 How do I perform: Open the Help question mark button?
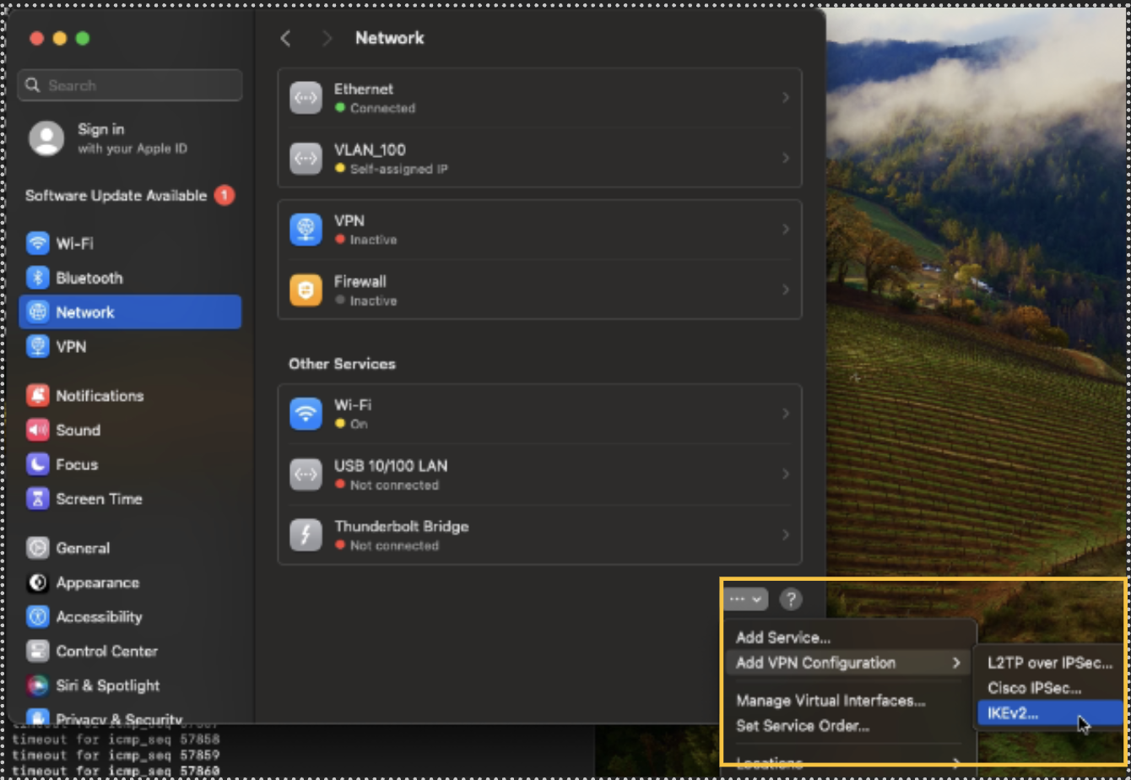(790, 599)
